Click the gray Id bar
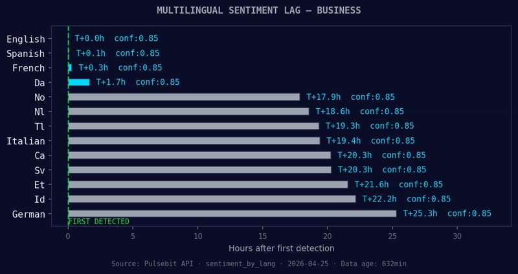The height and width of the screenshot is (274, 518). (212, 199)
